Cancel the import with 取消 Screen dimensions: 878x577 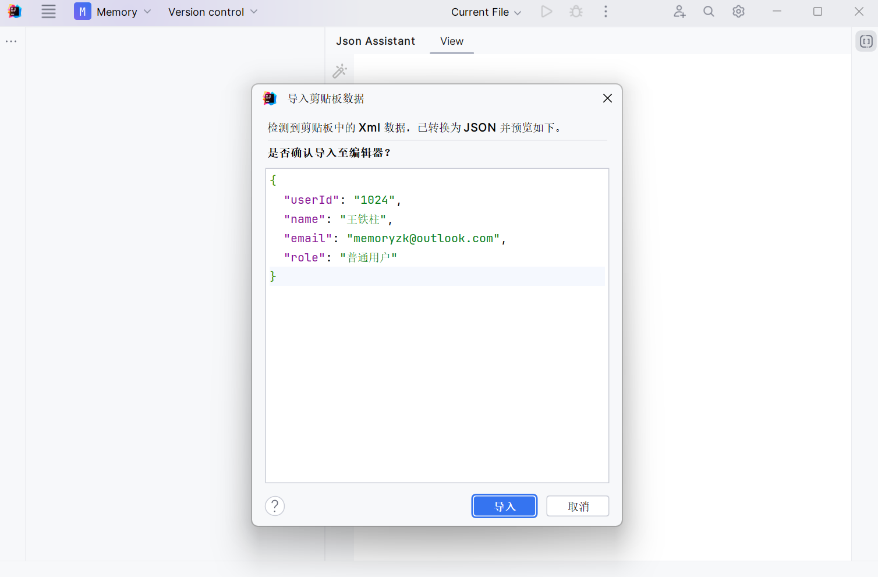coord(577,505)
